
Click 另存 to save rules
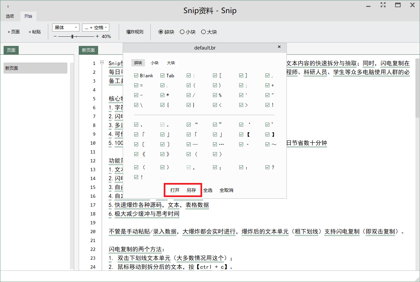pos(191,190)
